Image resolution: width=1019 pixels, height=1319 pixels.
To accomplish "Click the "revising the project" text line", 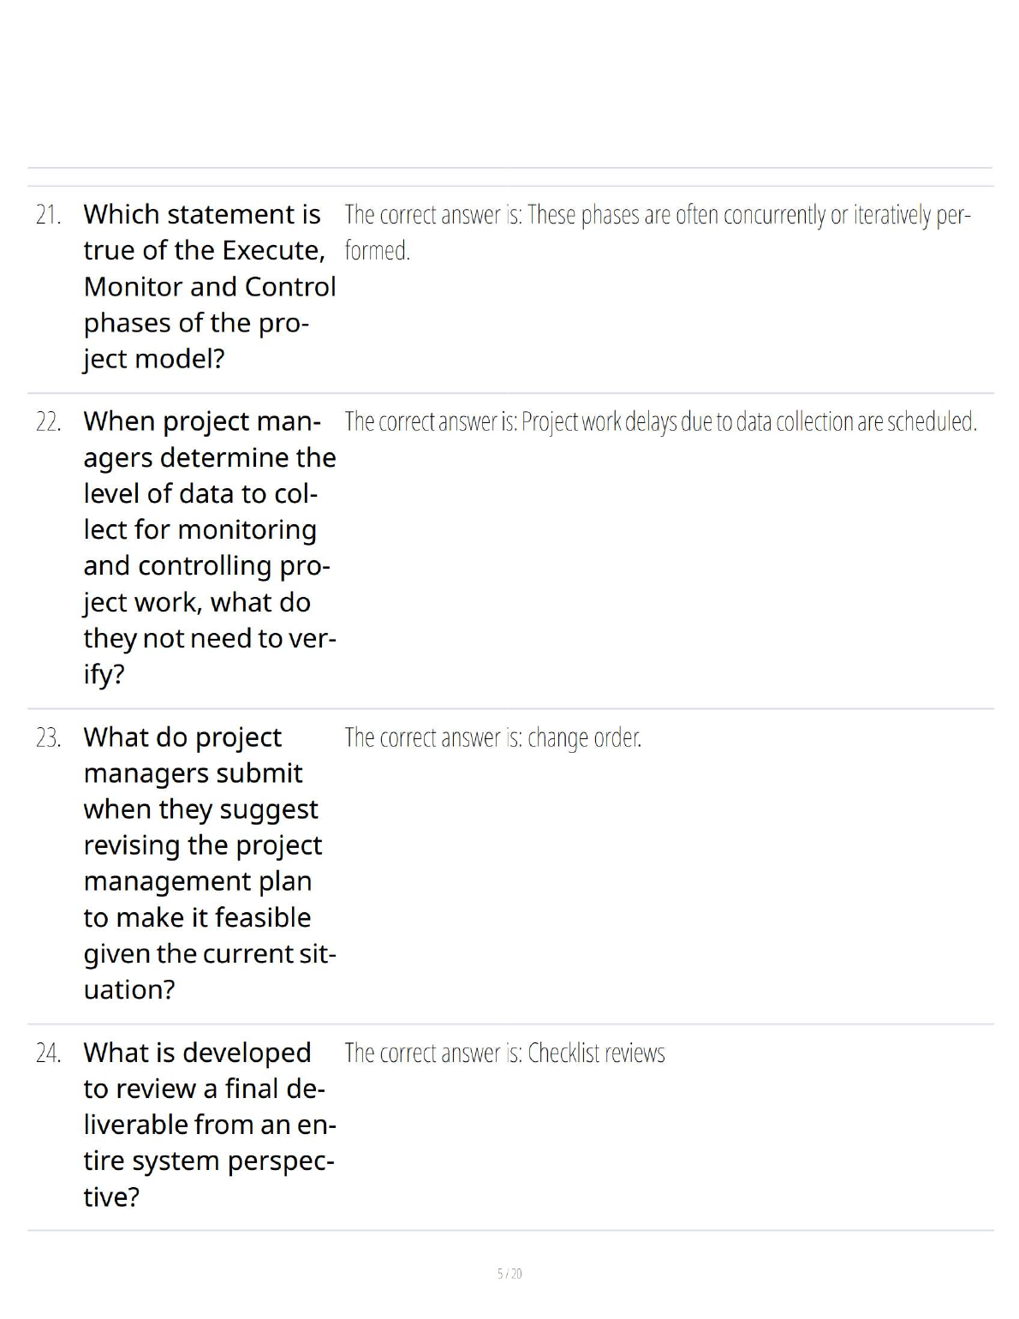I will [203, 845].
